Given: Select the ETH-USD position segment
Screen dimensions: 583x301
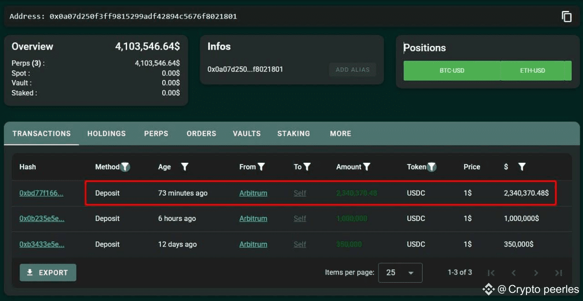Looking at the screenshot, I should point(532,70).
